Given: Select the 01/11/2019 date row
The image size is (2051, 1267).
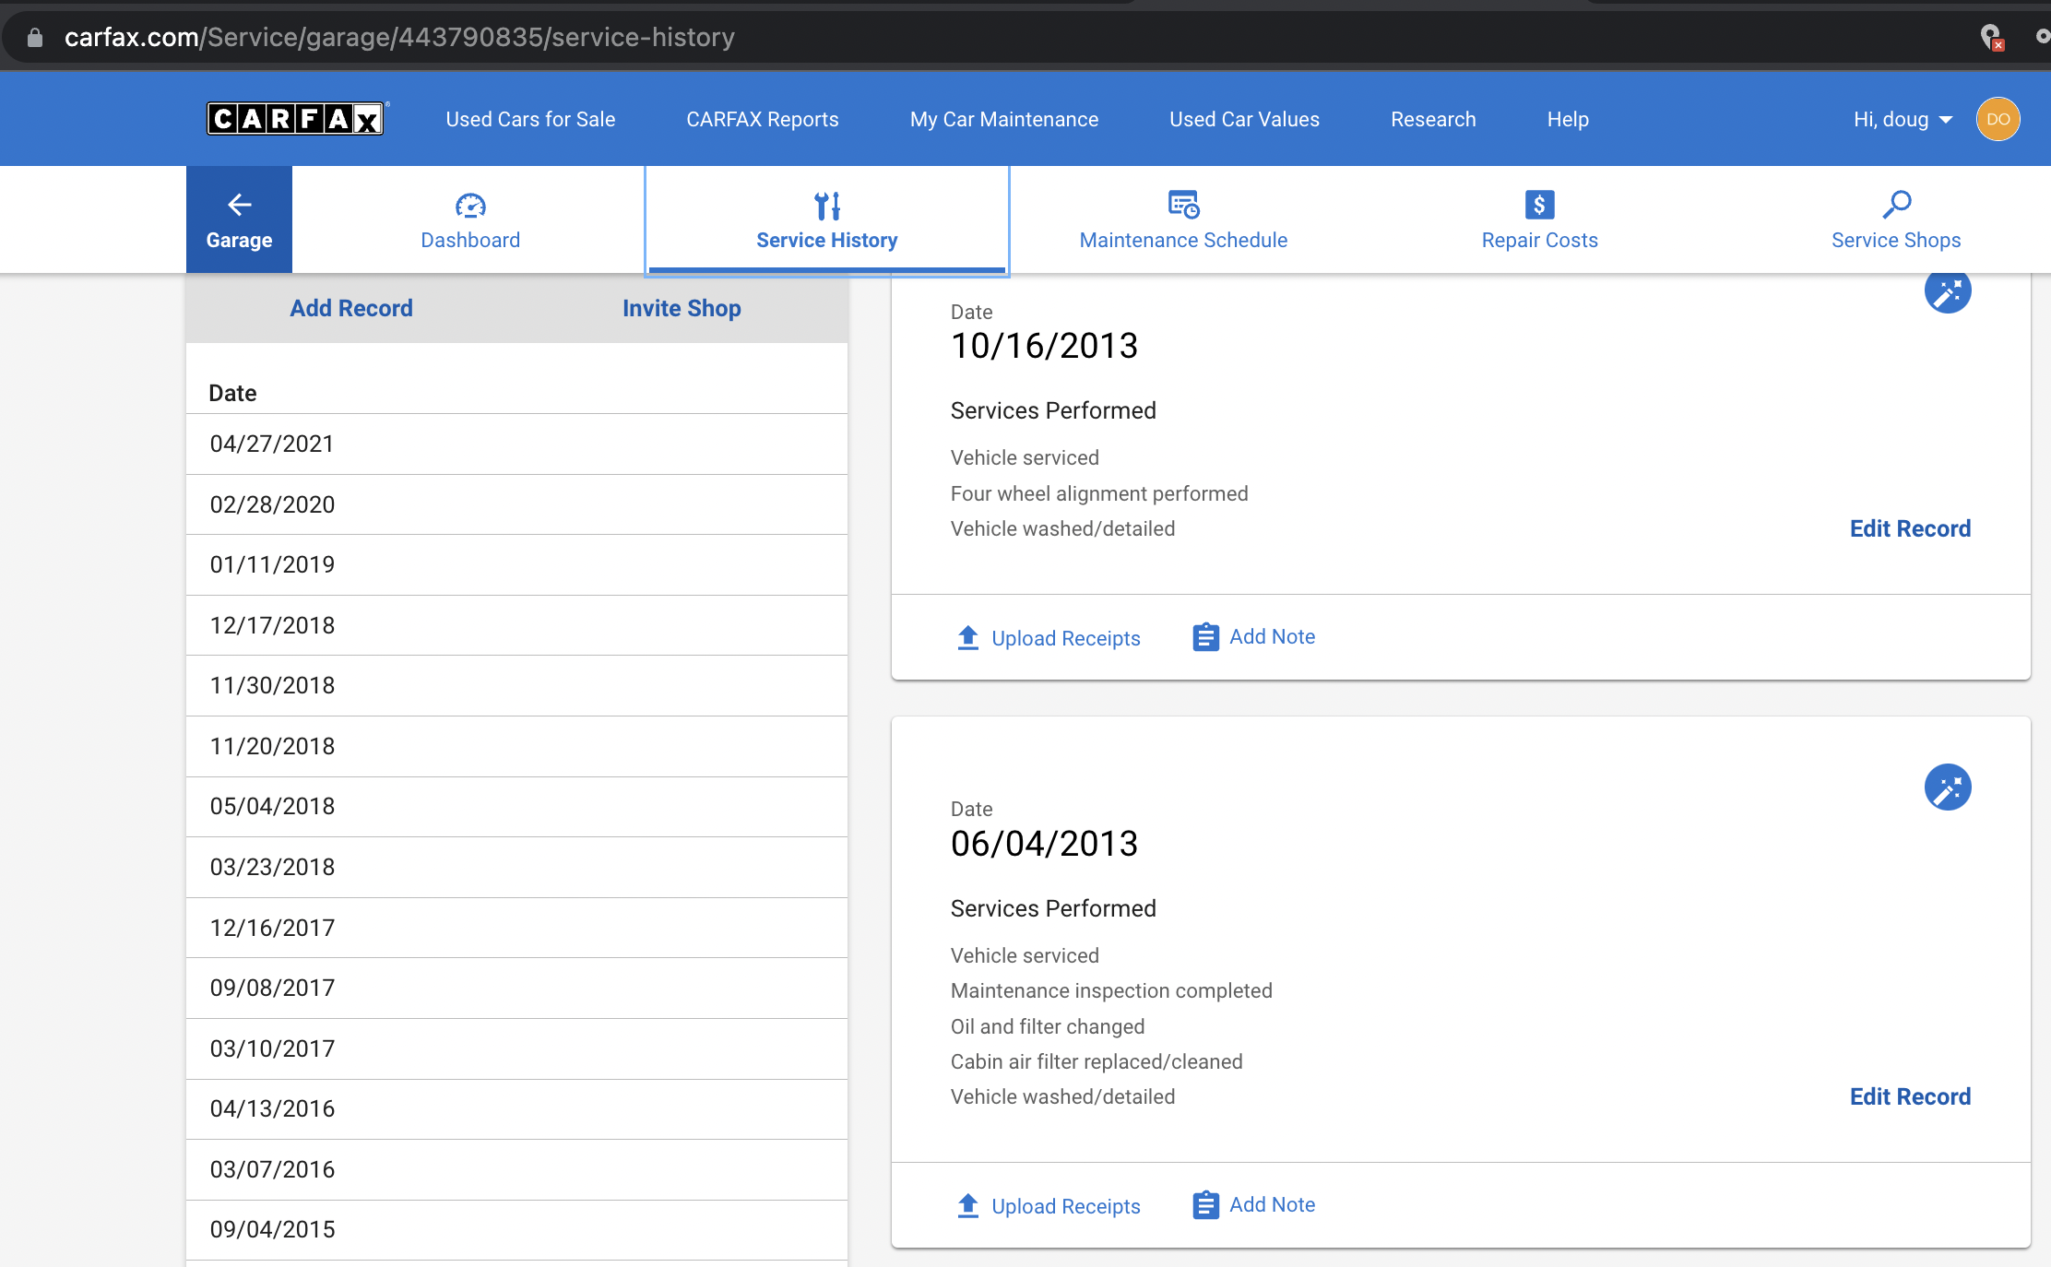Looking at the screenshot, I should pyautogui.click(x=516, y=565).
